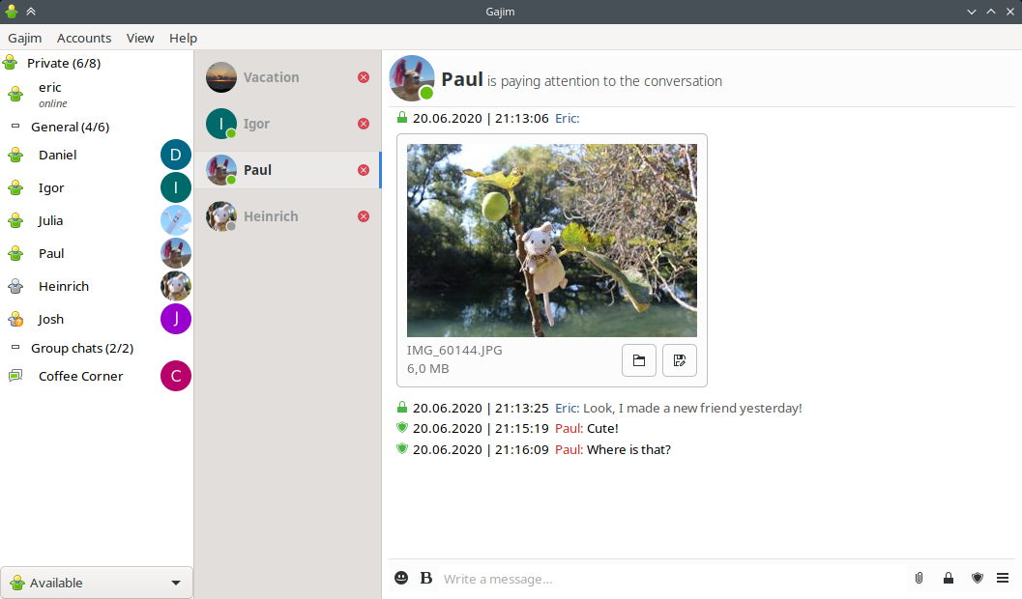Select the eric account row
The image size is (1022, 599).
(x=97, y=95)
